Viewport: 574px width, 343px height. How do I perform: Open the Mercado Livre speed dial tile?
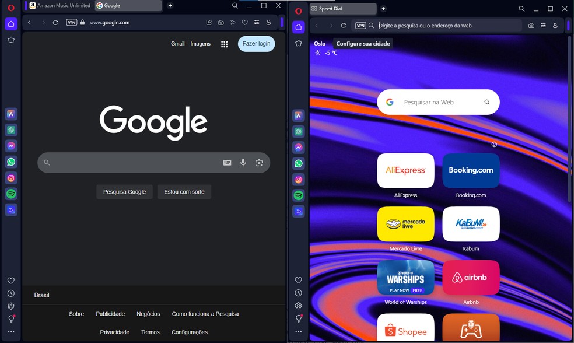405,224
